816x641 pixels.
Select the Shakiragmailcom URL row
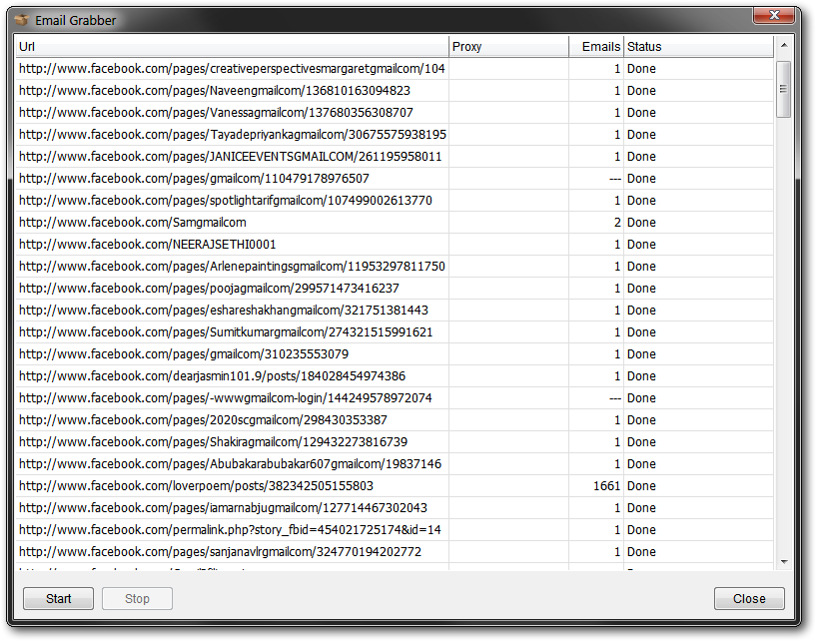pyautogui.click(x=395, y=441)
